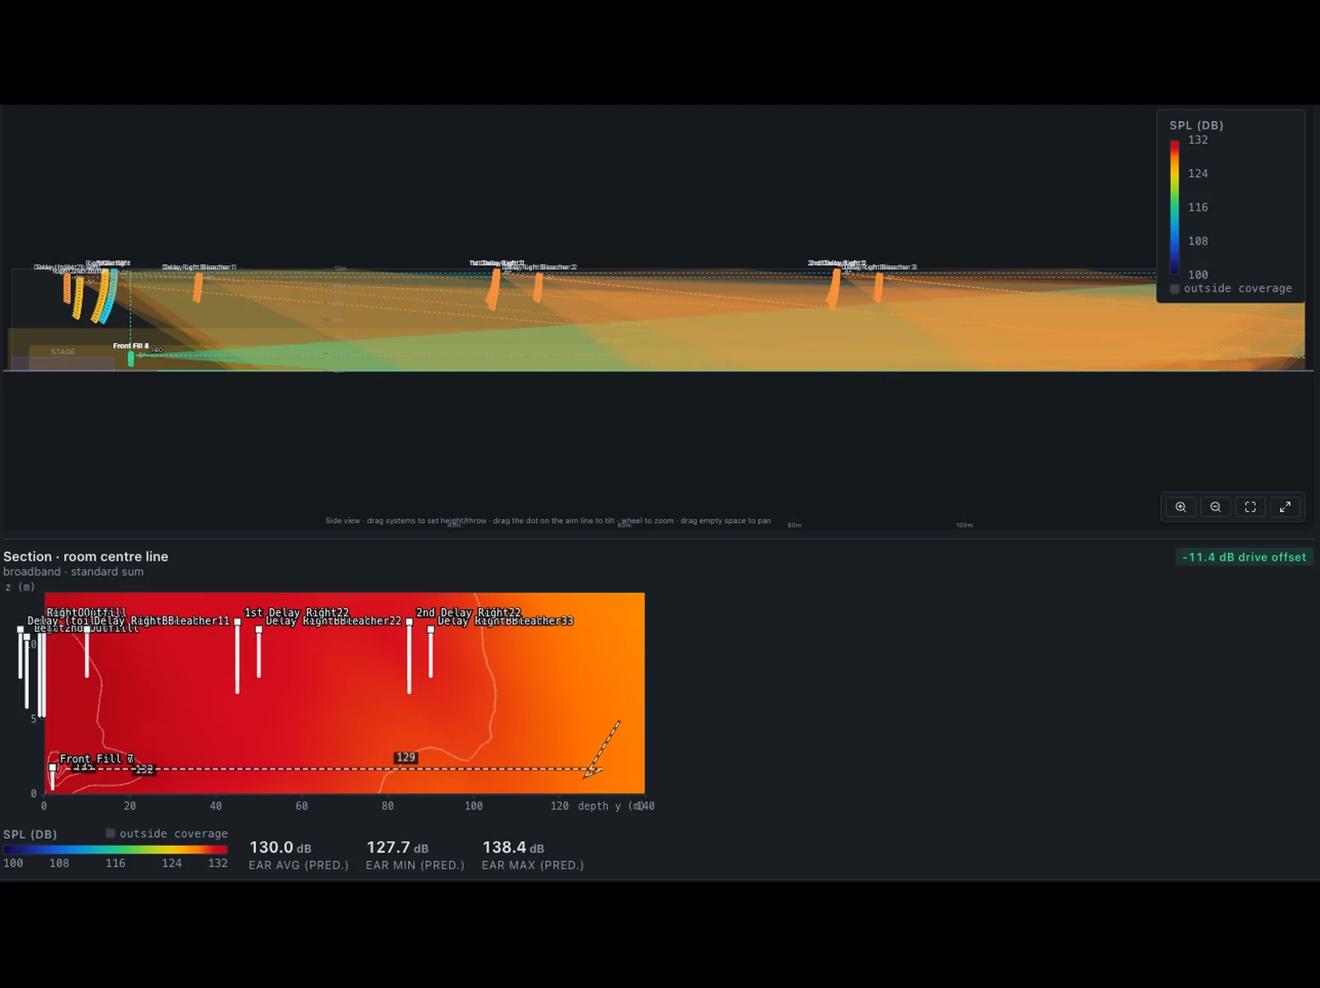Click the vertical SPL color scale in side view legend
This screenshot has width=1320, height=988.
[1174, 207]
